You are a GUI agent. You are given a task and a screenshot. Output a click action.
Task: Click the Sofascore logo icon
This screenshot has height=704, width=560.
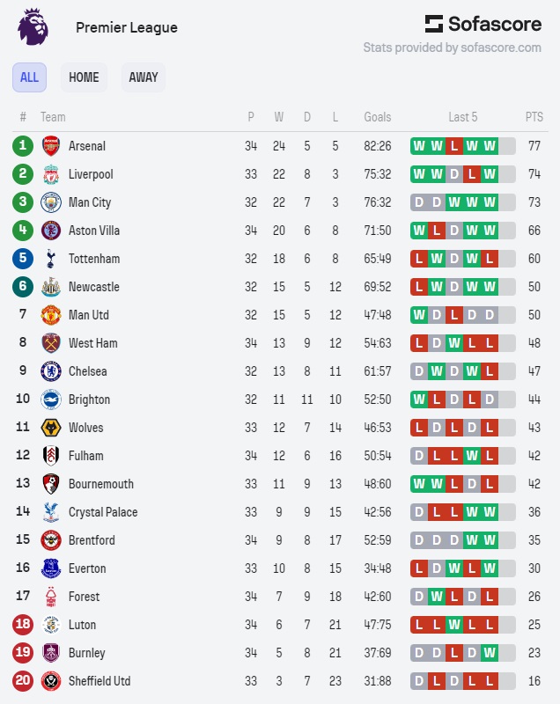(434, 24)
